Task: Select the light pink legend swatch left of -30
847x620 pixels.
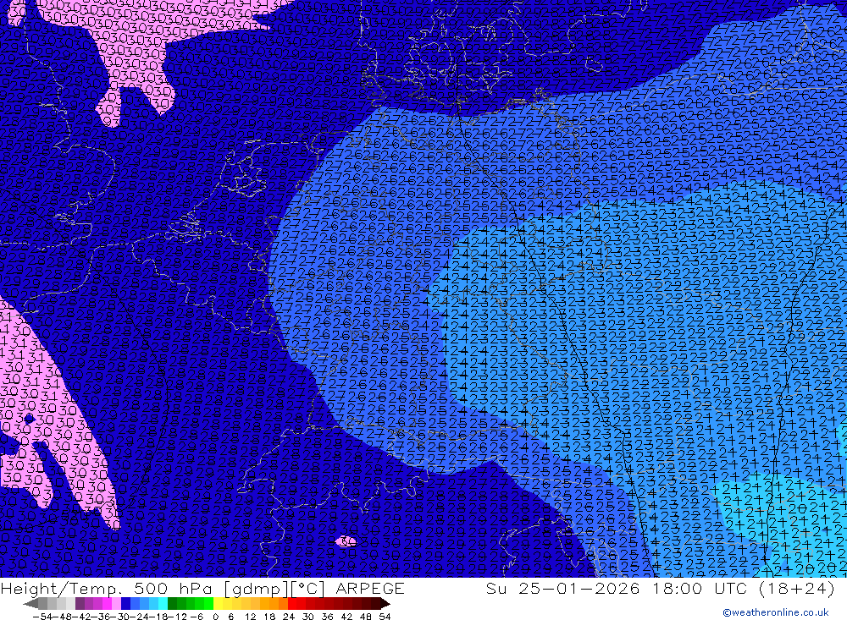Action: [116, 603]
